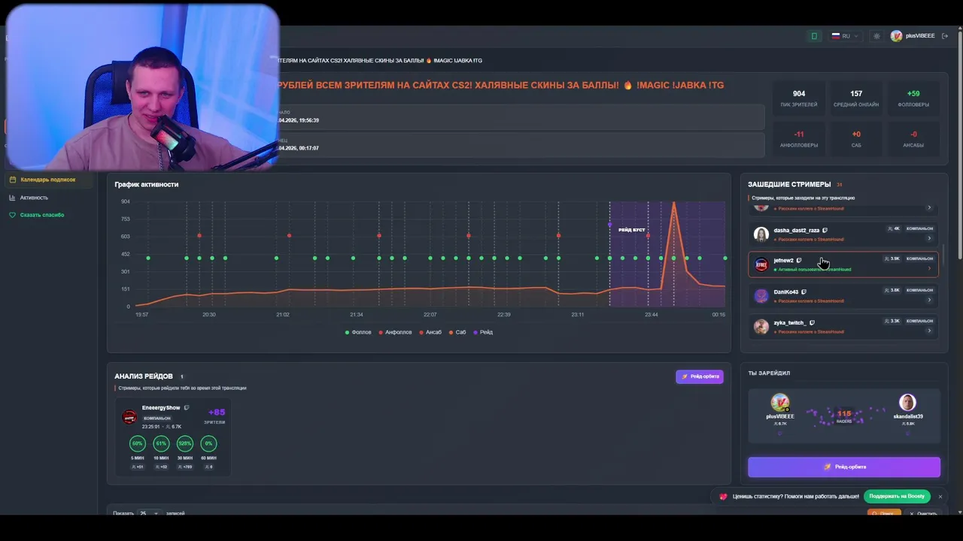Open the RU language dropdown
This screenshot has width=963, height=541.
coord(844,36)
